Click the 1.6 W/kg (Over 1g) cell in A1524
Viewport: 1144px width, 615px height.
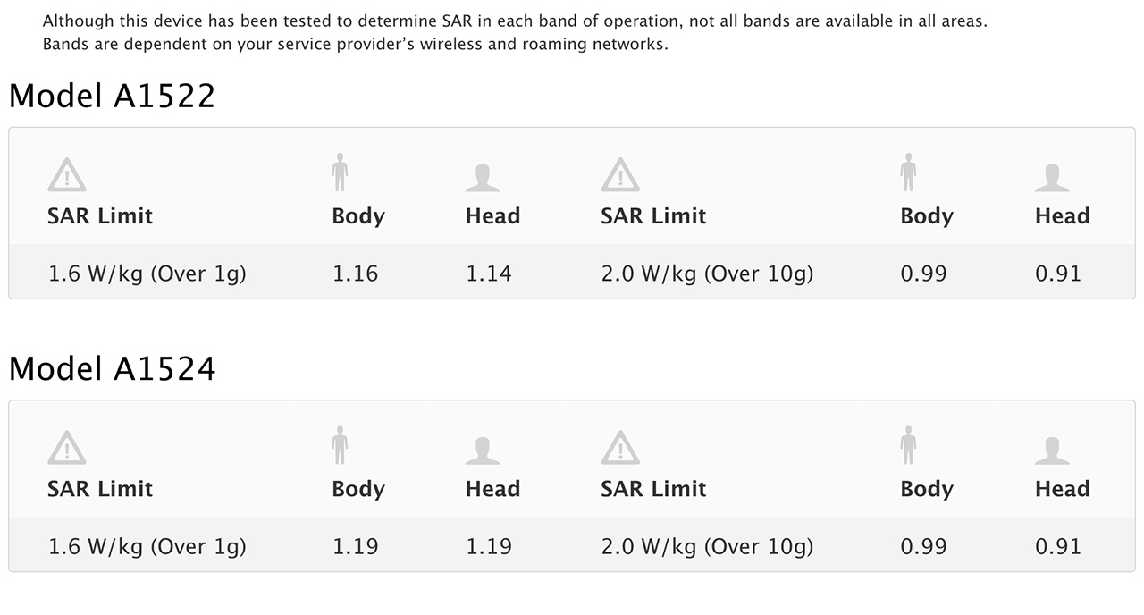click(147, 546)
